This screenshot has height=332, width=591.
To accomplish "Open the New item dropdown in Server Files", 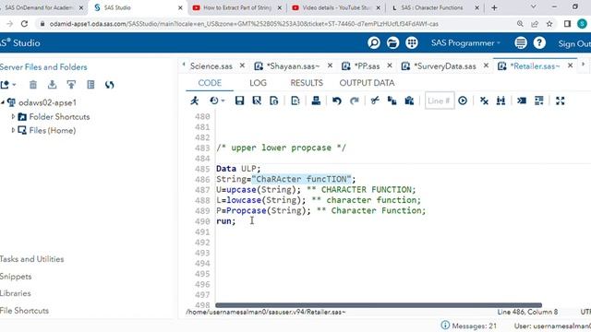I will click(x=7, y=85).
